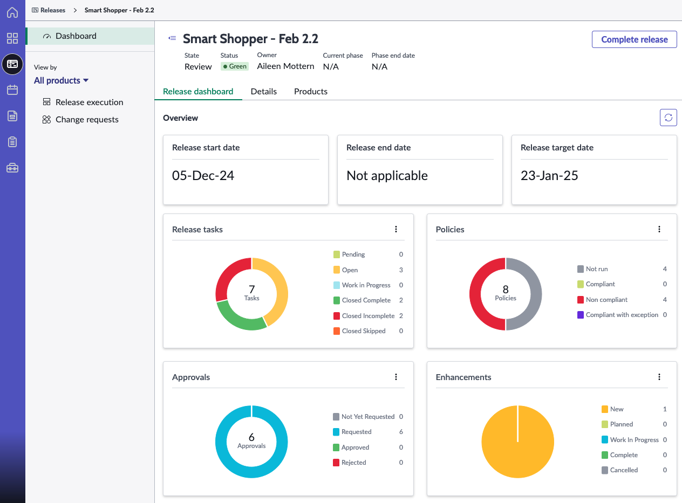Refresh the Overview dashboard
This screenshot has width=682, height=503.
click(668, 118)
